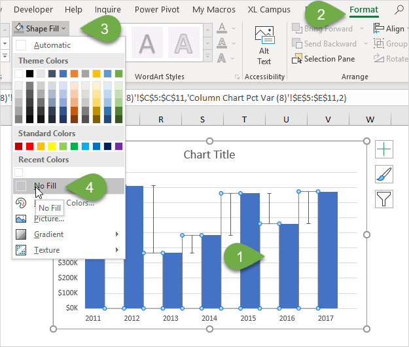Image resolution: width=409 pixels, height=347 pixels.
Task: Open the Shape Fill dropdown
Action: [41, 28]
